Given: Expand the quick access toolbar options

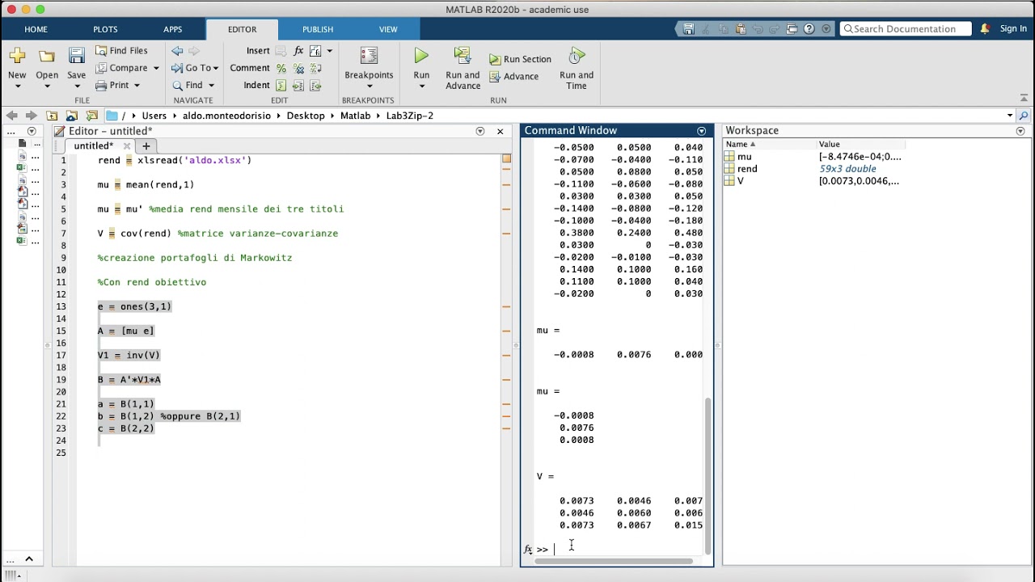Looking at the screenshot, I should tap(826, 29).
